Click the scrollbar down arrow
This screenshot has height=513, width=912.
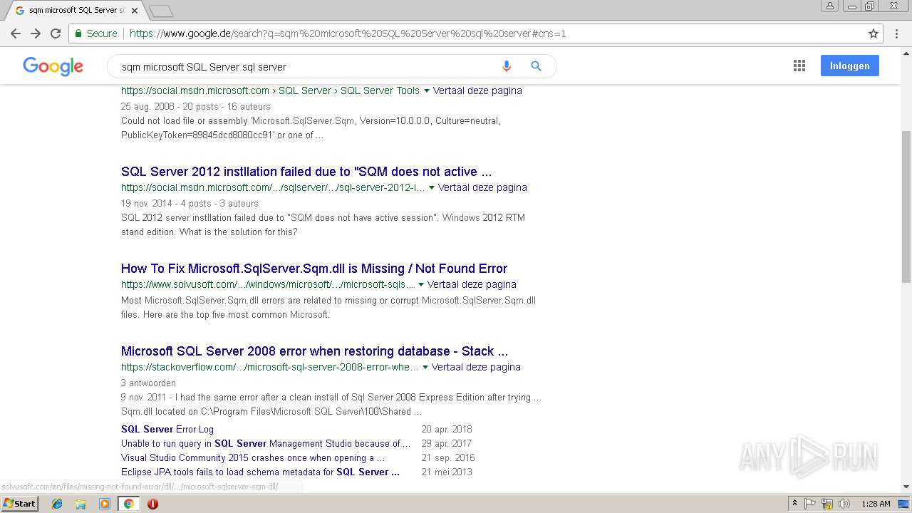click(x=906, y=487)
